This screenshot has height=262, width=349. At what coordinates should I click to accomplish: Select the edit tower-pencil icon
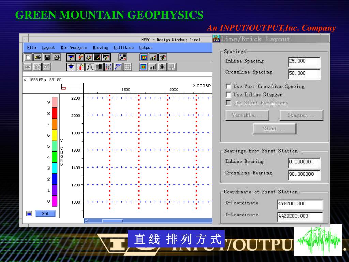click(89, 57)
